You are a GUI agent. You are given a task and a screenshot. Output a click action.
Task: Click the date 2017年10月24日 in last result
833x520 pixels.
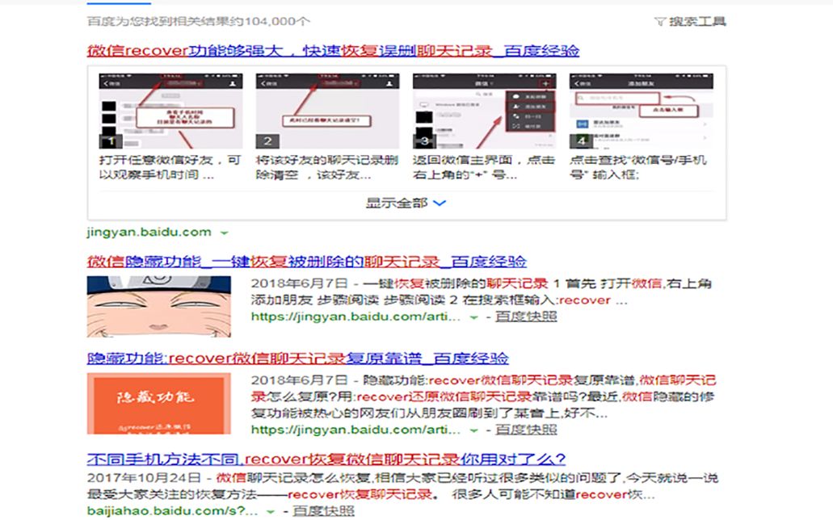[144, 478]
